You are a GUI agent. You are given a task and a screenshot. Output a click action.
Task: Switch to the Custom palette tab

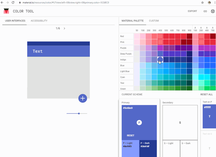click(x=154, y=21)
